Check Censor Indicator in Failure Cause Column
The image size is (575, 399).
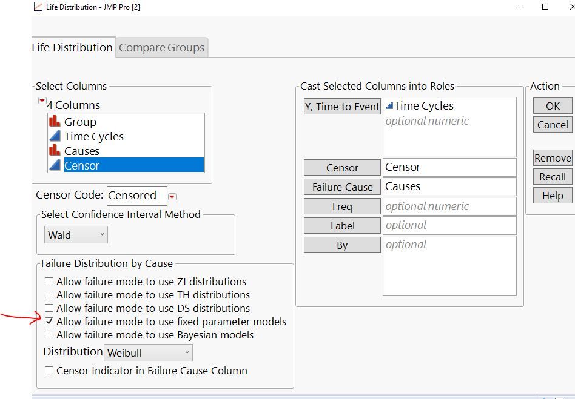pos(49,371)
